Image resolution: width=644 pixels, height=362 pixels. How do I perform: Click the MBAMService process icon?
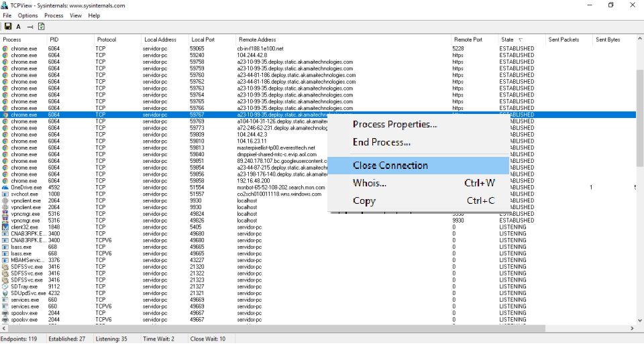point(5,260)
